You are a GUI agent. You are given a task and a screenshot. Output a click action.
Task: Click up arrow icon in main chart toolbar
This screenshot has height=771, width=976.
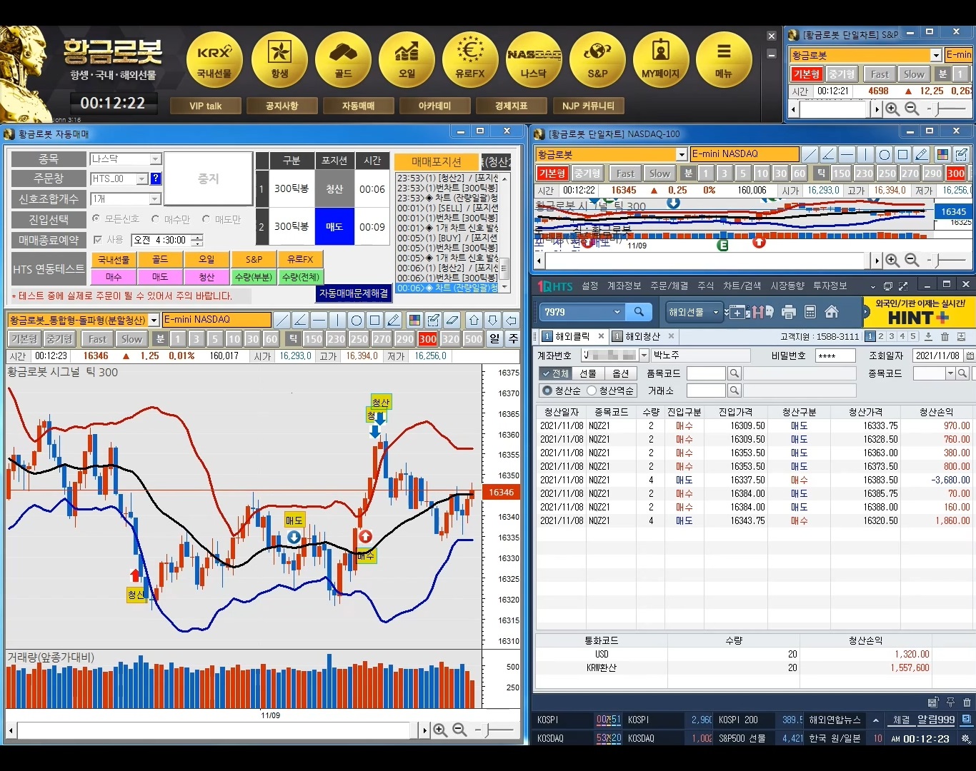point(474,320)
